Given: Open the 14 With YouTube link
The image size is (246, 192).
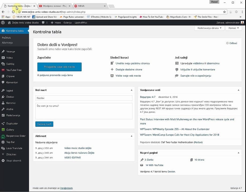Looking at the screenshot, I should pos(154,165).
